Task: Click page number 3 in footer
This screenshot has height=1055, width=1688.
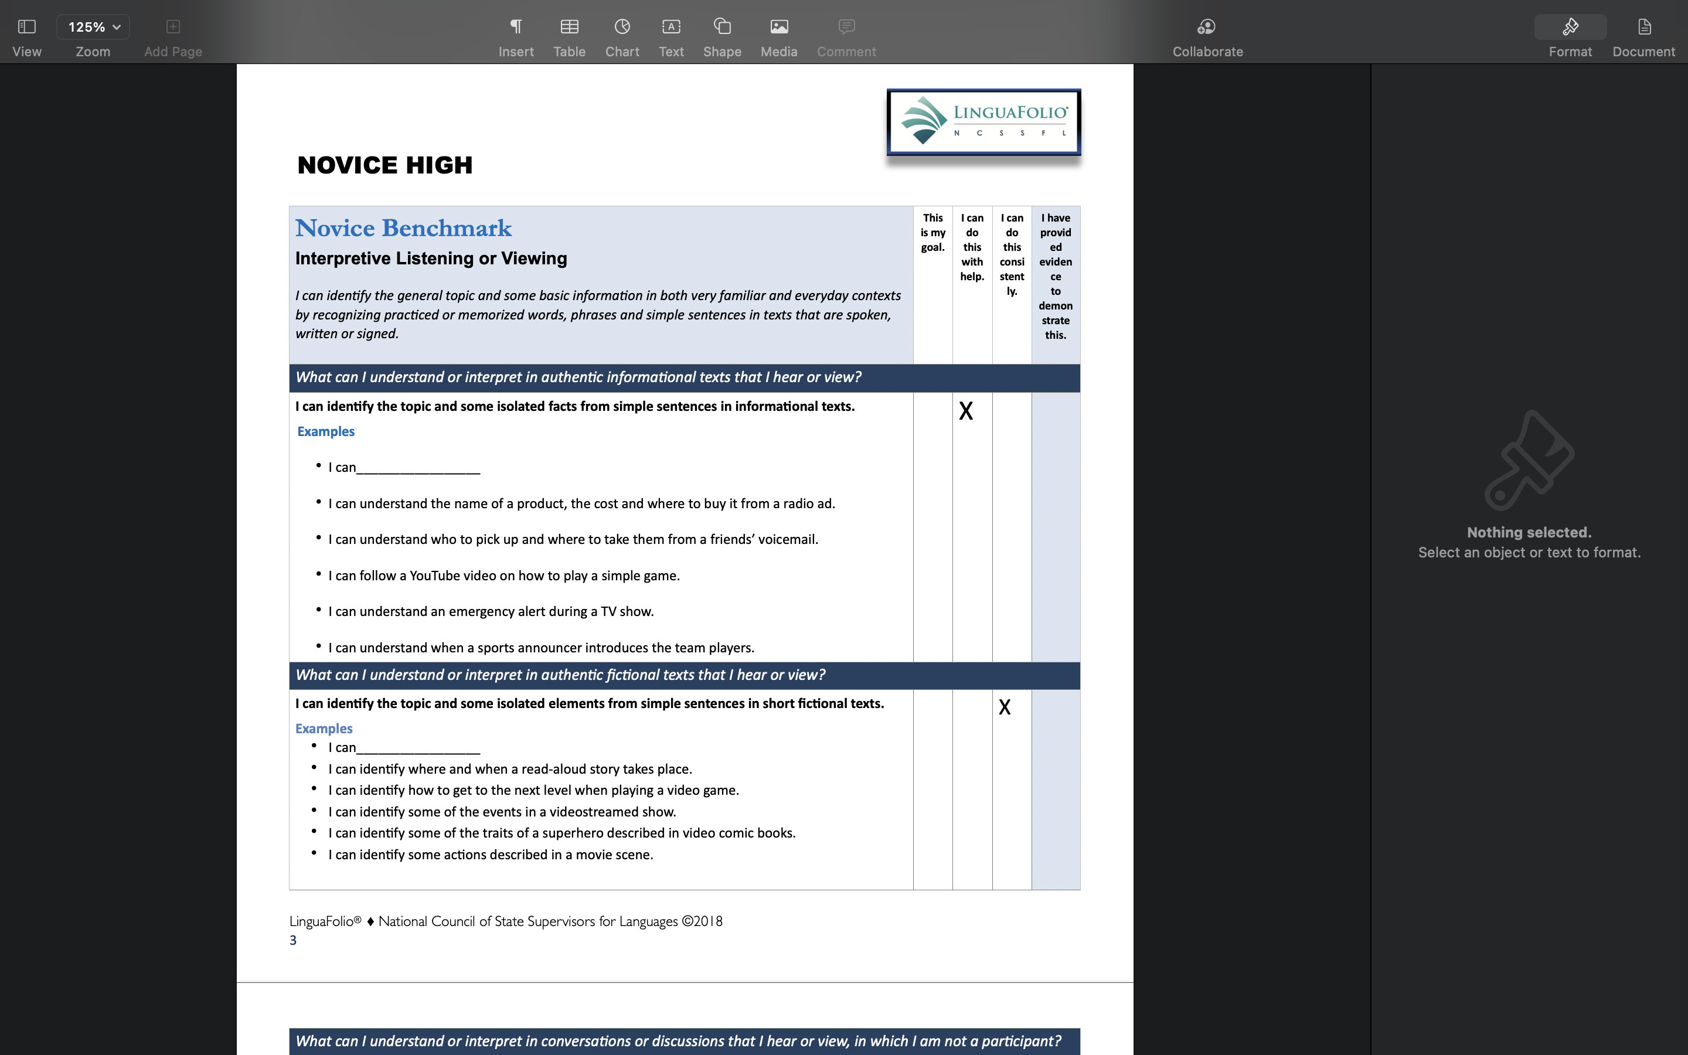Action: [x=293, y=941]
